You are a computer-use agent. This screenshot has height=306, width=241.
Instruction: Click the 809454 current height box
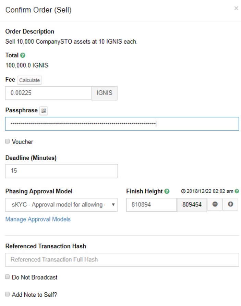tap(192, 205)
